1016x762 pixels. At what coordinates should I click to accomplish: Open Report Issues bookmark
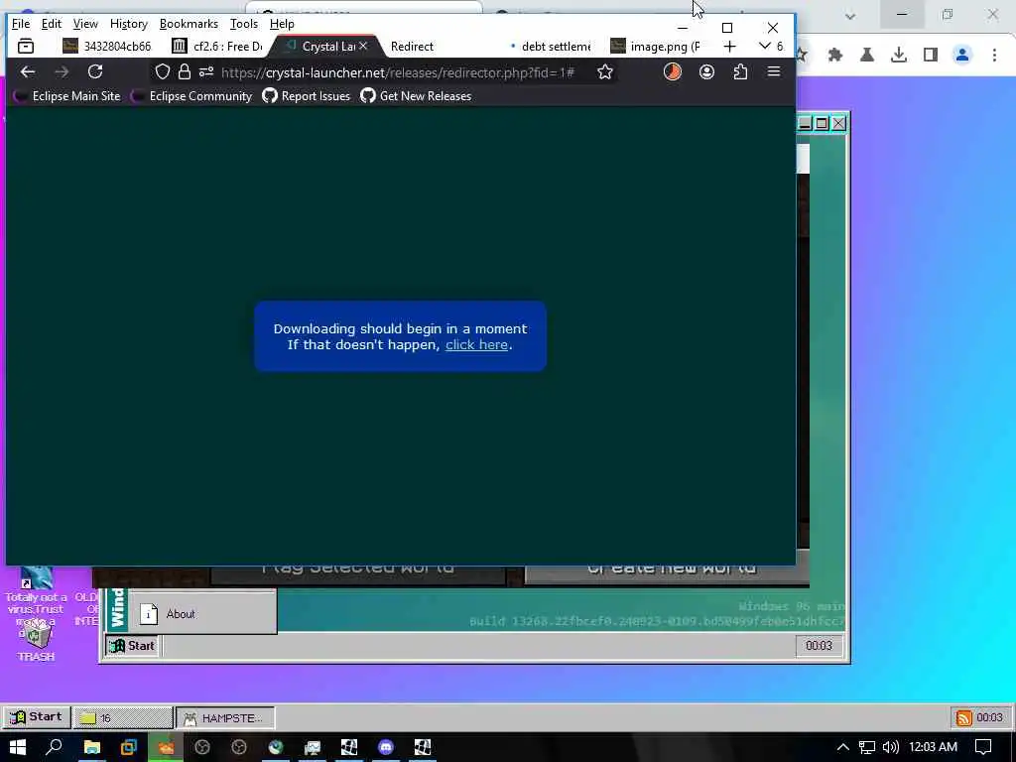(x=307, y=96)
